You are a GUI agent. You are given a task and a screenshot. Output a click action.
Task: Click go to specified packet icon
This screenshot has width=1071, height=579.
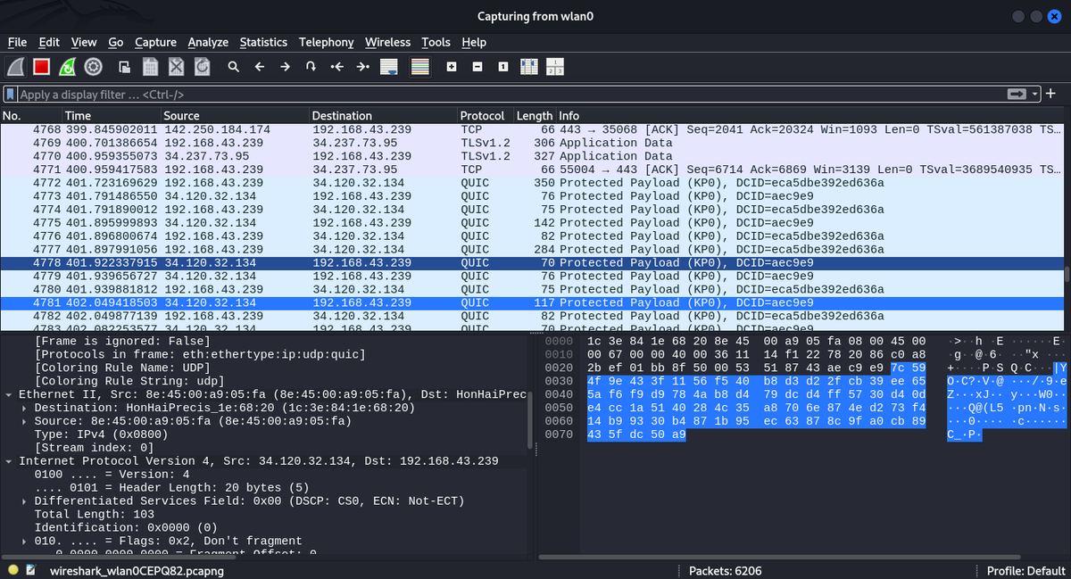coord(311,67)
